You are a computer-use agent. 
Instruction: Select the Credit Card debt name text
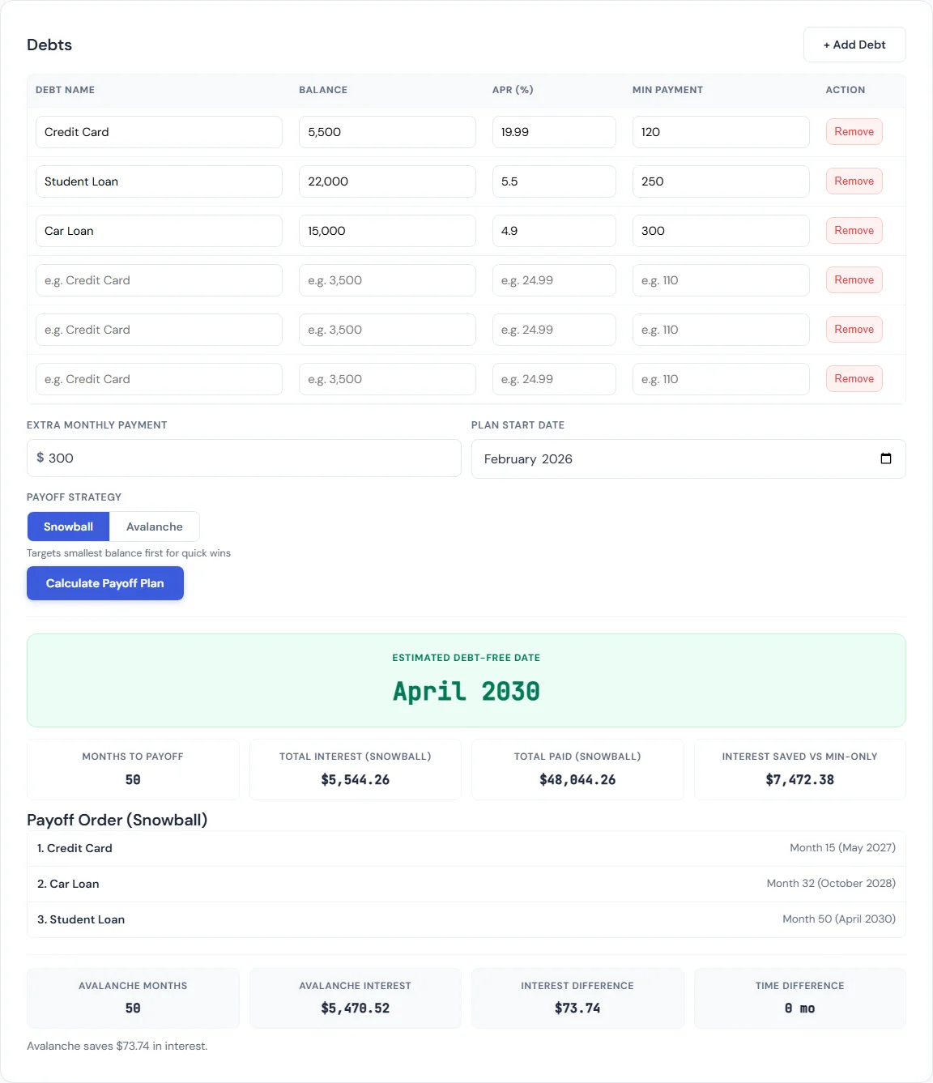point(159,131)
